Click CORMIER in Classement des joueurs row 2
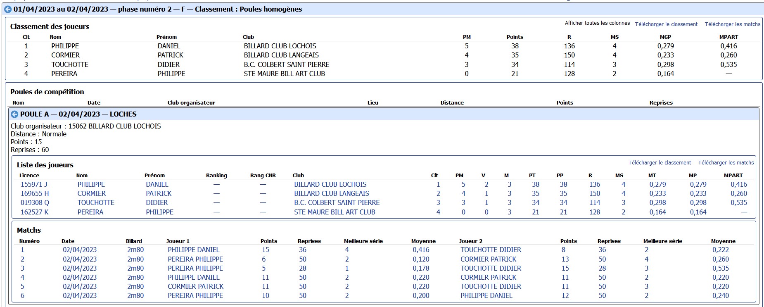 [x=65, y=55]
